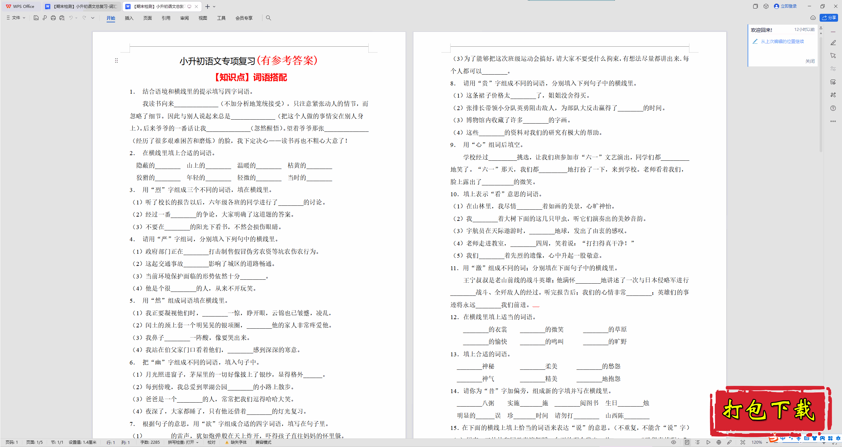Click the Redo arrow icon
The width and height of the screenshot is (842, 447).
[x=84, y=18]
